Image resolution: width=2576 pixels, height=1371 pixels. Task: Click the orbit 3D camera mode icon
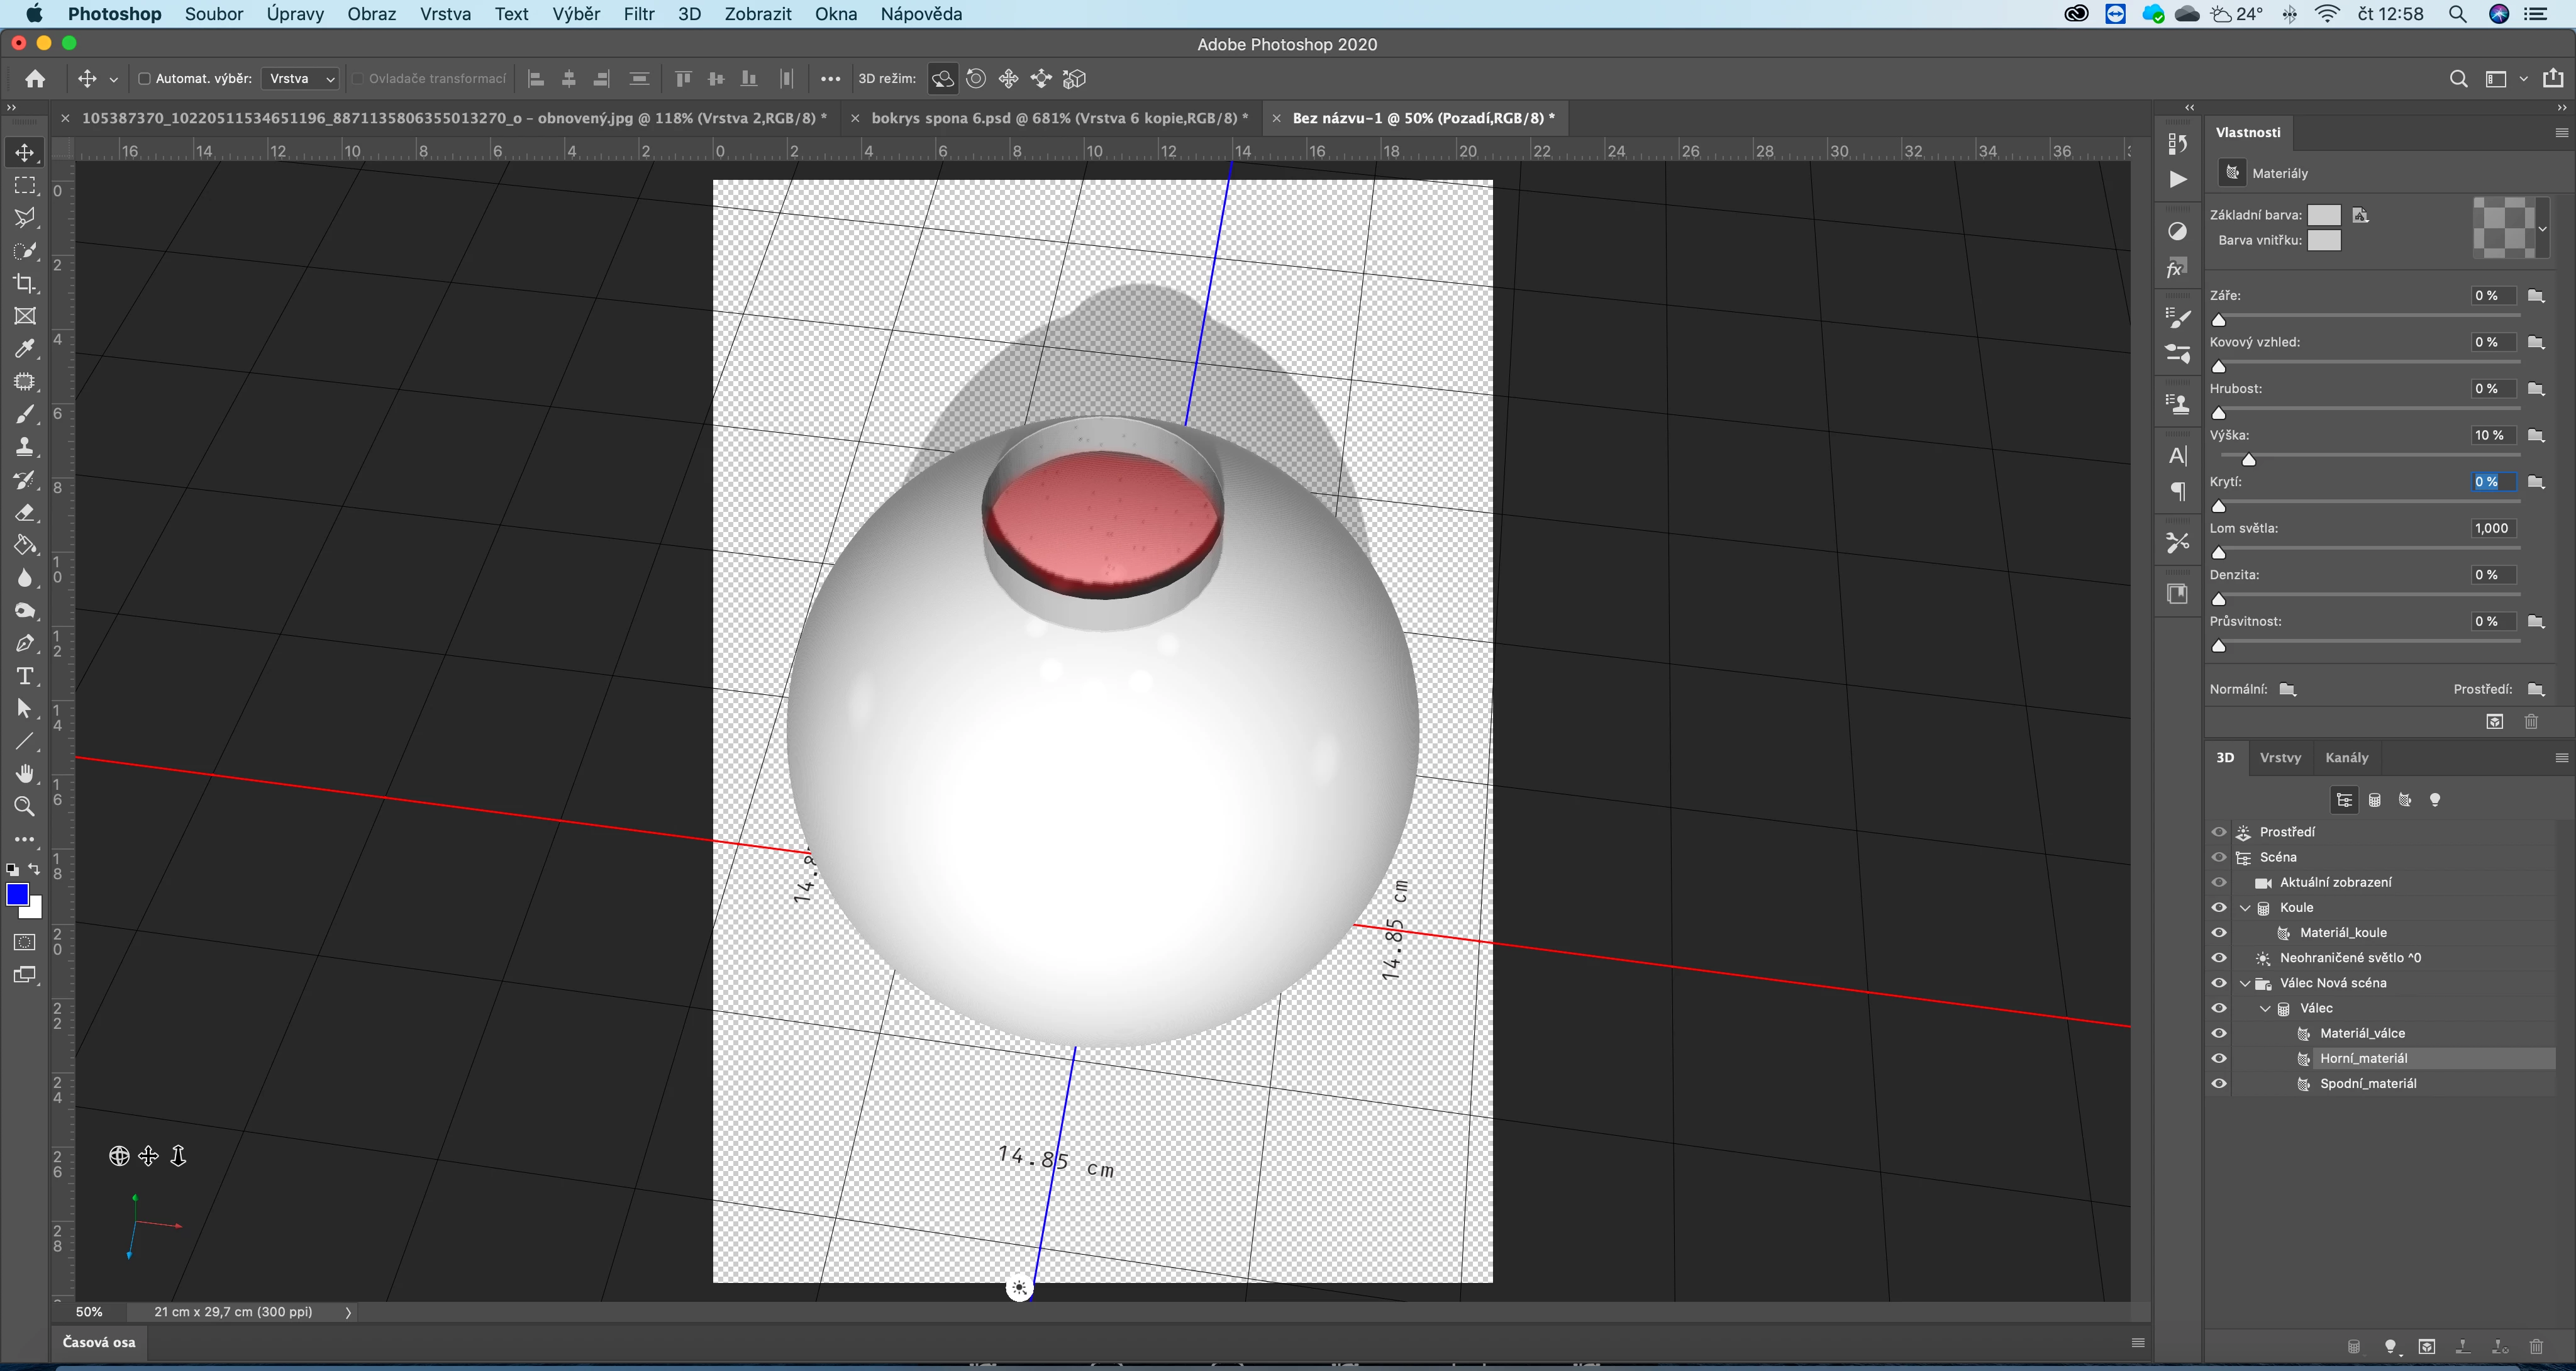click(942, 79)
